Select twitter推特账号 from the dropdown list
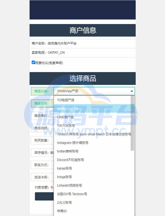Screen dimensions: 165x216 92,151
